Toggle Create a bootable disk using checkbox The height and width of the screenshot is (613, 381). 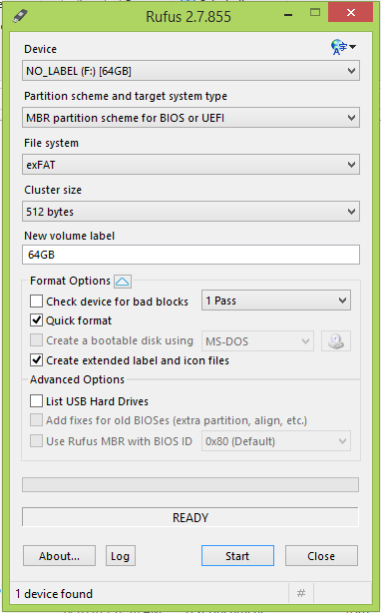pos(36,340)
